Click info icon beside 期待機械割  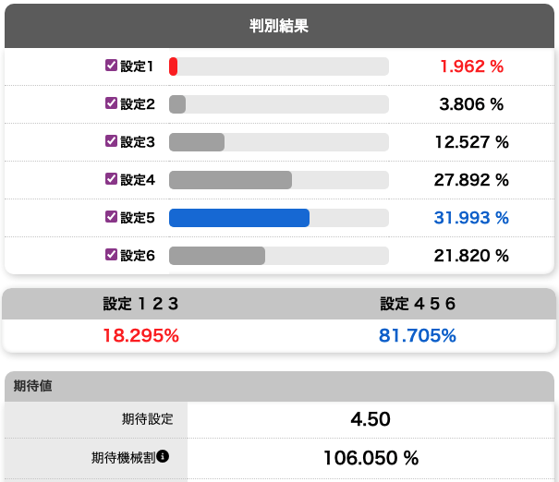pos(163,456)
